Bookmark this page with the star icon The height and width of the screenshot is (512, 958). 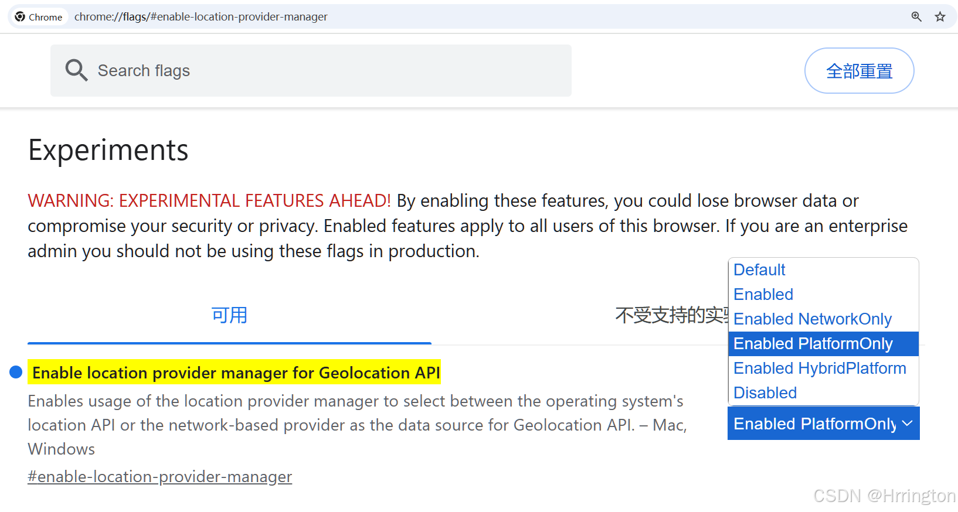pyautogui.click(x=940, y=16)
